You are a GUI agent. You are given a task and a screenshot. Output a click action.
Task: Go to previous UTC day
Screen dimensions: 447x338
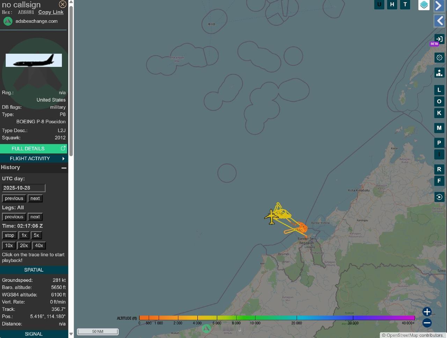pos(14,199)
